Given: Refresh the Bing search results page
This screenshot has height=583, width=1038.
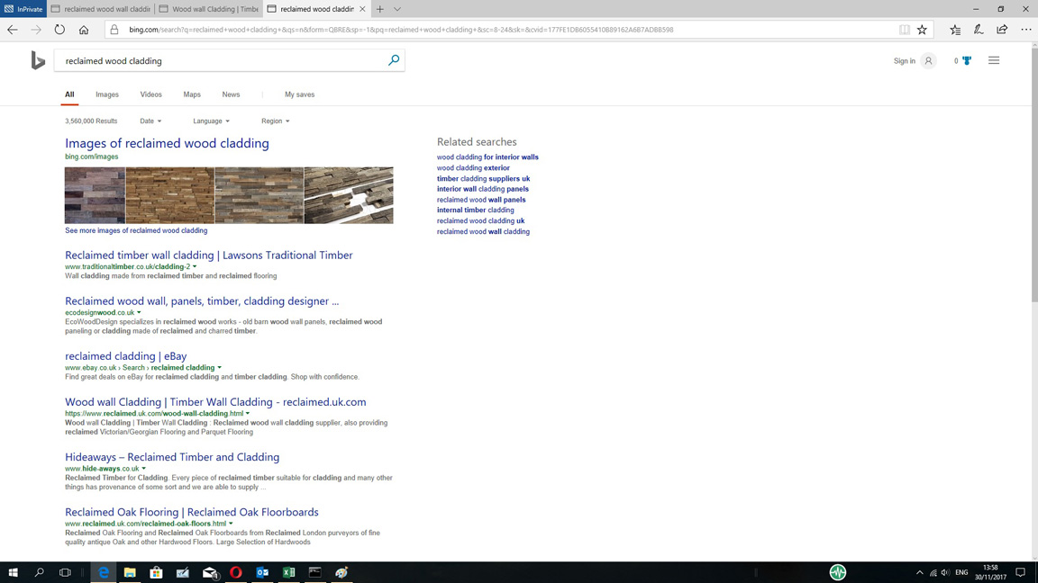Looking at the screenshot, I should (x=59, y=29).
